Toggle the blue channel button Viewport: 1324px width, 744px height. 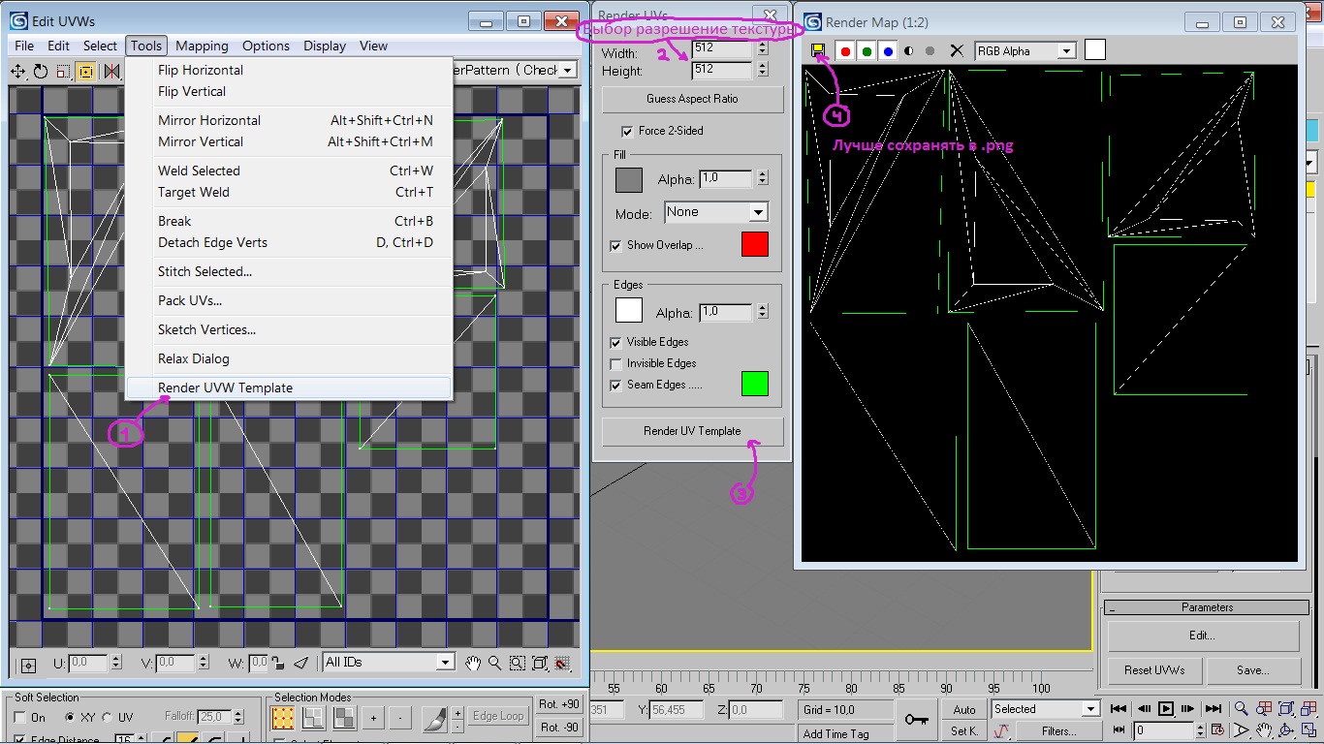[888, 51]
